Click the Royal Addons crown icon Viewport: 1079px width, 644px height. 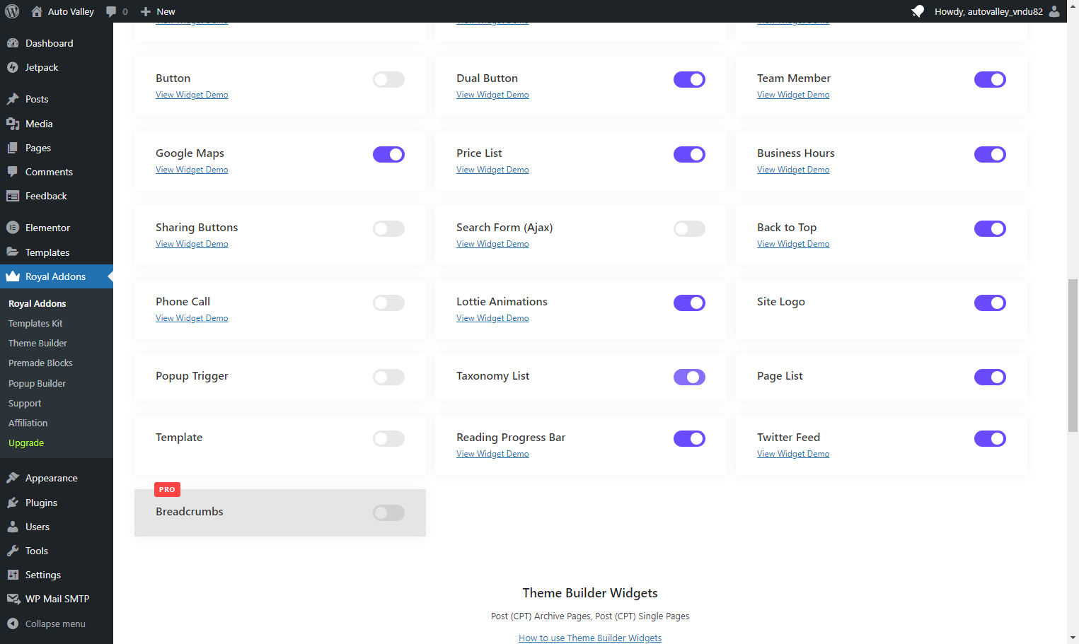[x=13, y=276]
